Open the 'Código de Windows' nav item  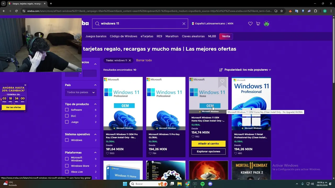[x=124, y=36]
